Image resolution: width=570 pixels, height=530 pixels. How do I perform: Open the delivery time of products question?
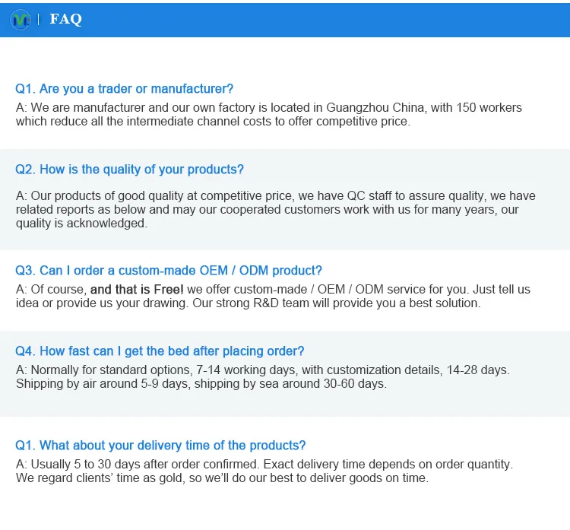(160, 446)
